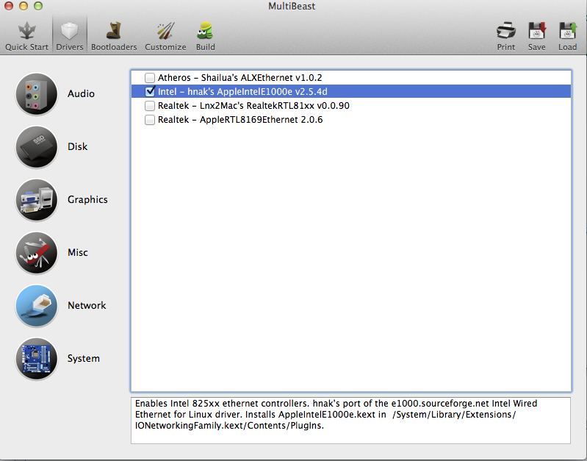Click the Network category label
The height and width of the screenshot is (461, 587).
[87, 305]
